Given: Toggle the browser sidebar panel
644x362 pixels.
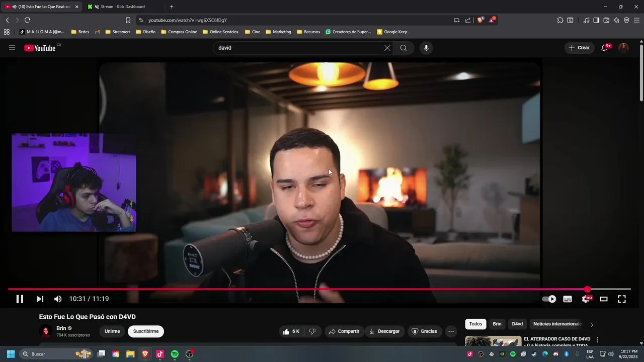Looking at the screenshot, I should click(x=596, y=20).
